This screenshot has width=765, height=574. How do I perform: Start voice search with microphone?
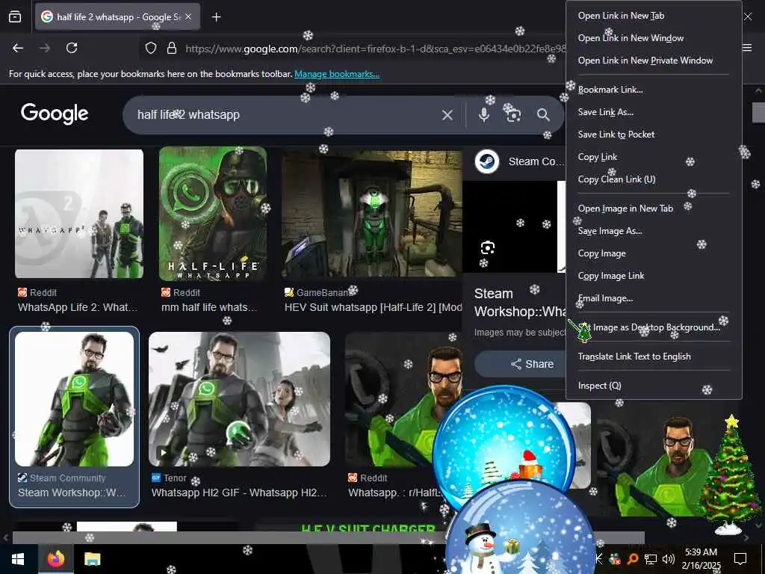483,114
